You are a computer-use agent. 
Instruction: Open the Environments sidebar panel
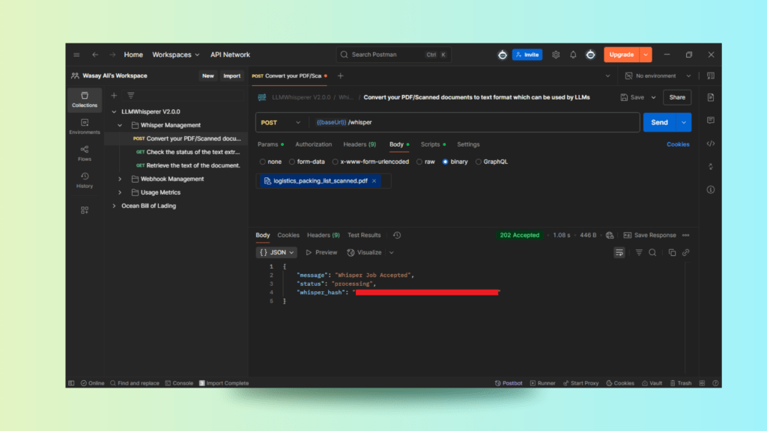(x=85, y=126)
